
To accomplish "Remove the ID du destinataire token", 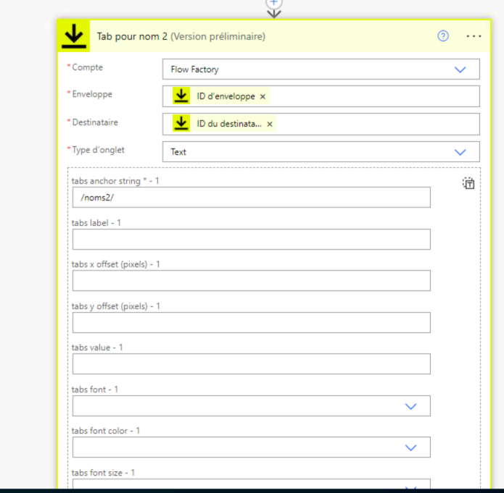I will click(270, 125).
